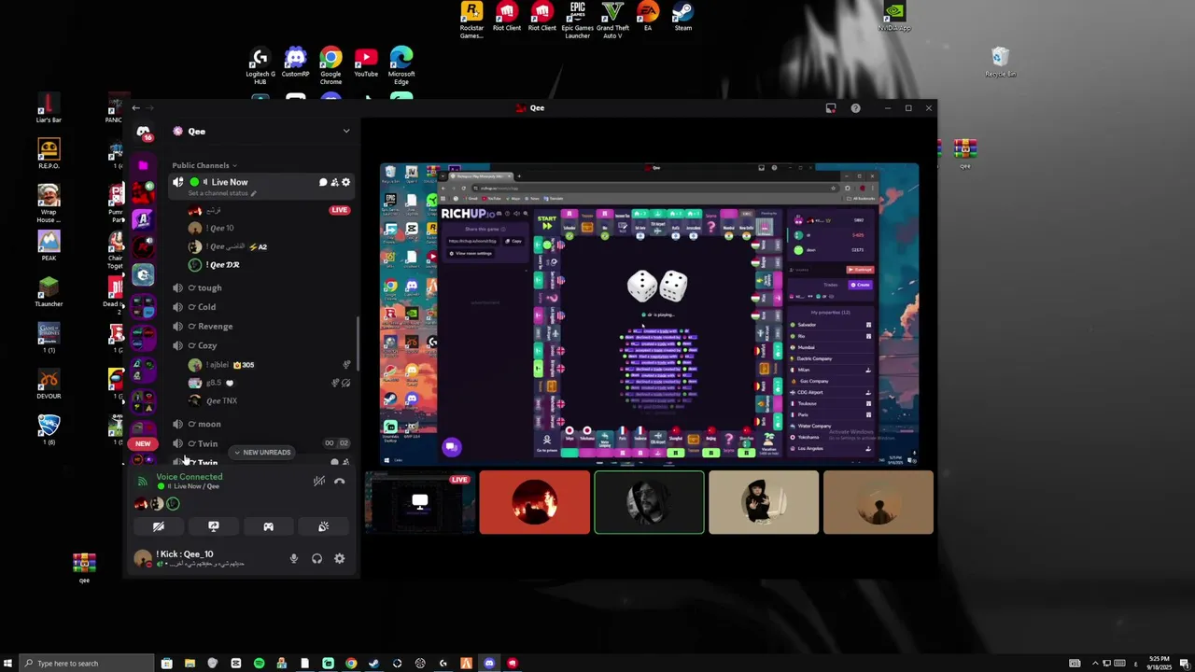Turn on camera in voice panel
Viewport: 1195px width, 672px height.
159,526
